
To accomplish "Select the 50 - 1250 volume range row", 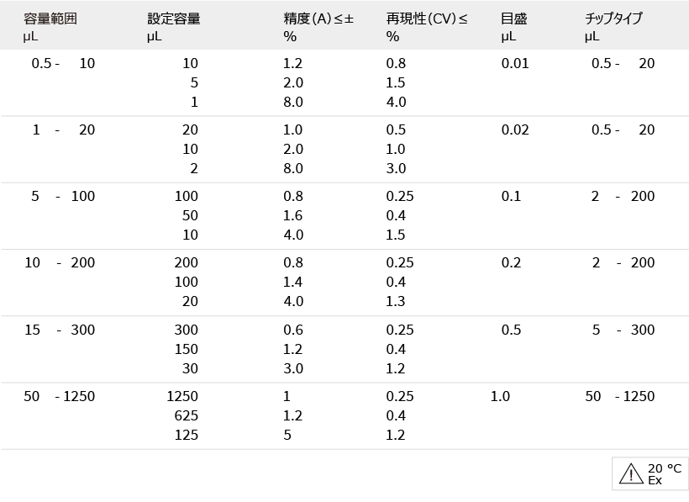I will [344, 416].
